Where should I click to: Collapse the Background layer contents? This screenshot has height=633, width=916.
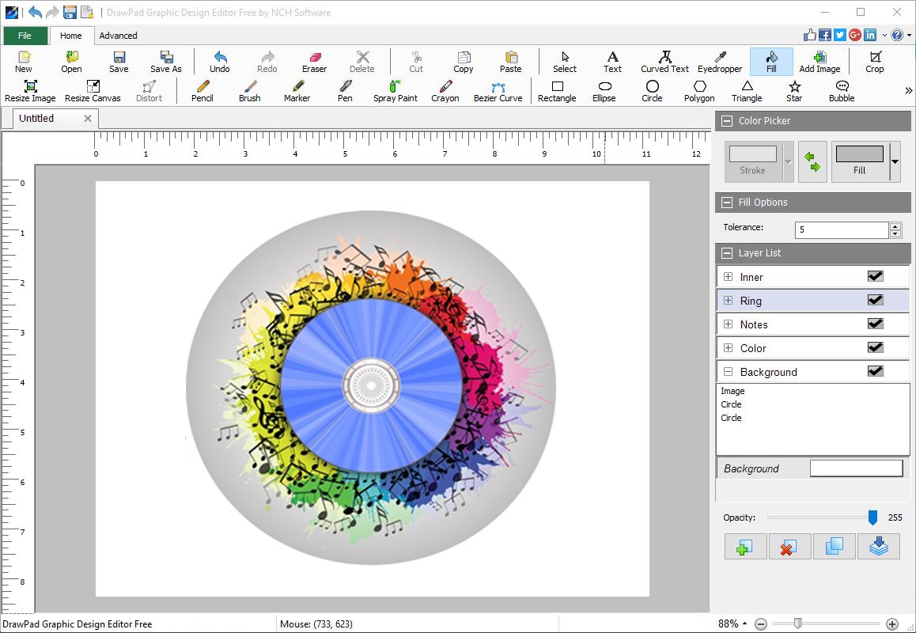[728, 372]
